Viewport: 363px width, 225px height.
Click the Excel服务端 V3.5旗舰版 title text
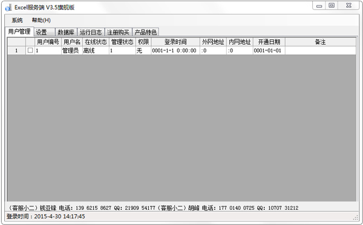click(x=44, y=7)
